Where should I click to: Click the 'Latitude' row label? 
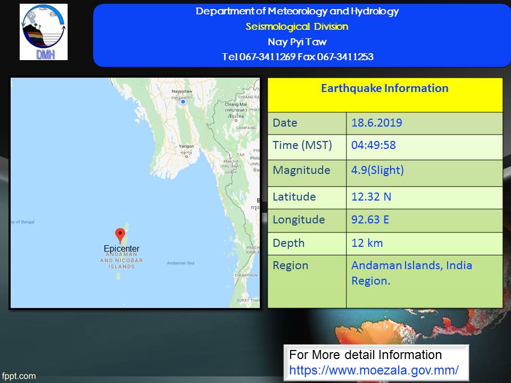(x=294, y=197)
